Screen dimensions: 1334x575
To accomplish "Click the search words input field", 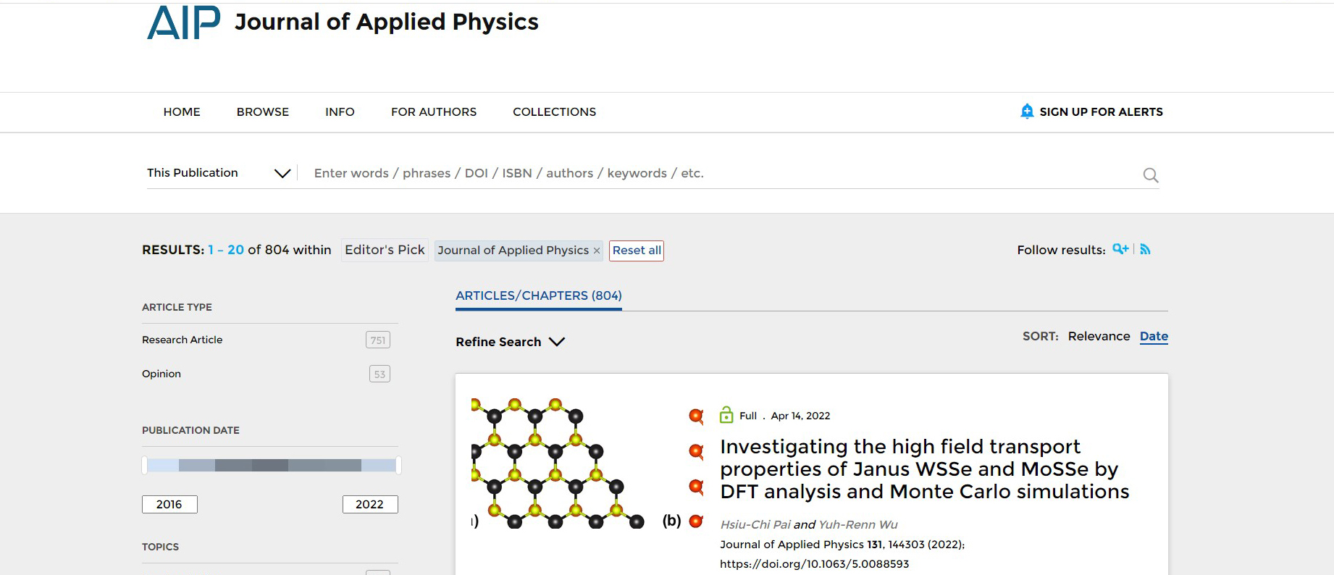I will coord(724,173).
